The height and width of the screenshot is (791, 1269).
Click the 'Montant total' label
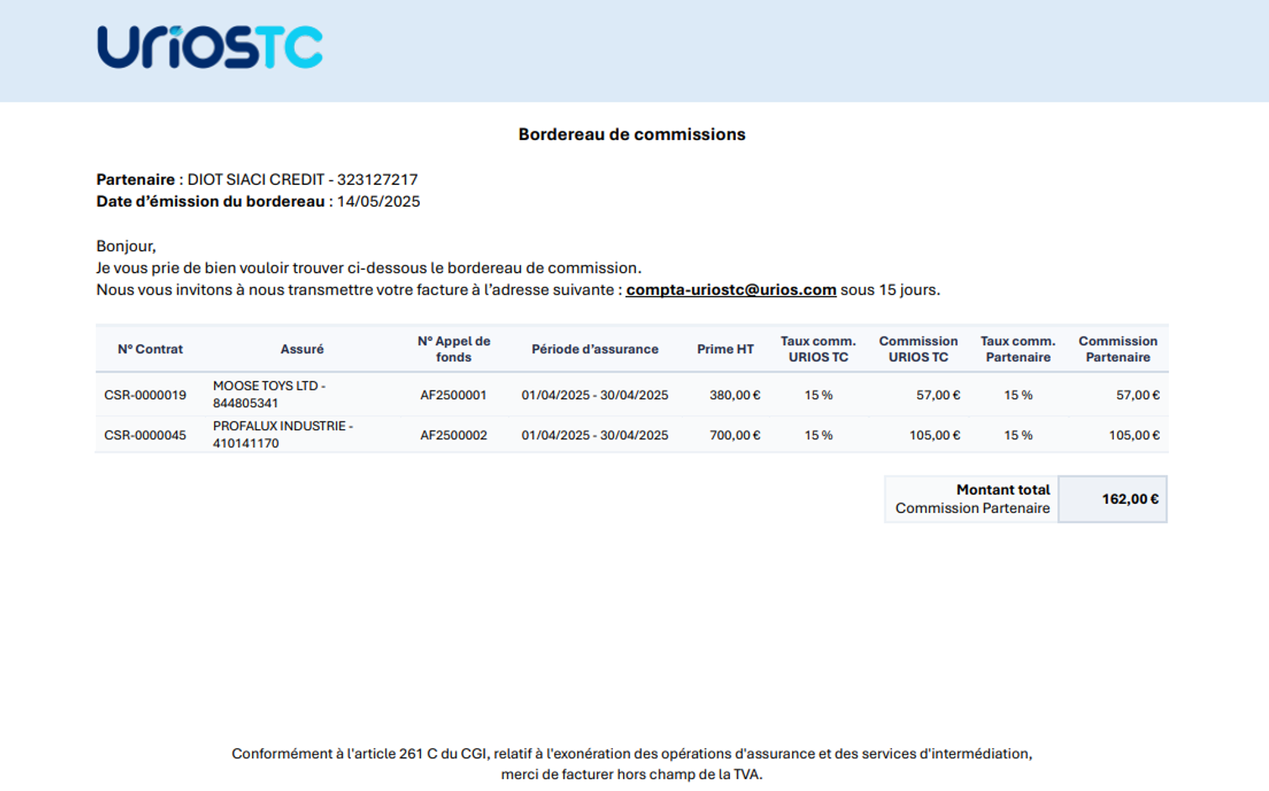(x=1003, y=490)
